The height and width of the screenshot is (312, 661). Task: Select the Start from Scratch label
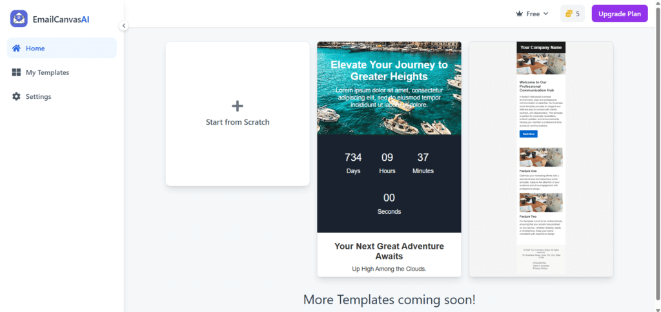point(238,122)
